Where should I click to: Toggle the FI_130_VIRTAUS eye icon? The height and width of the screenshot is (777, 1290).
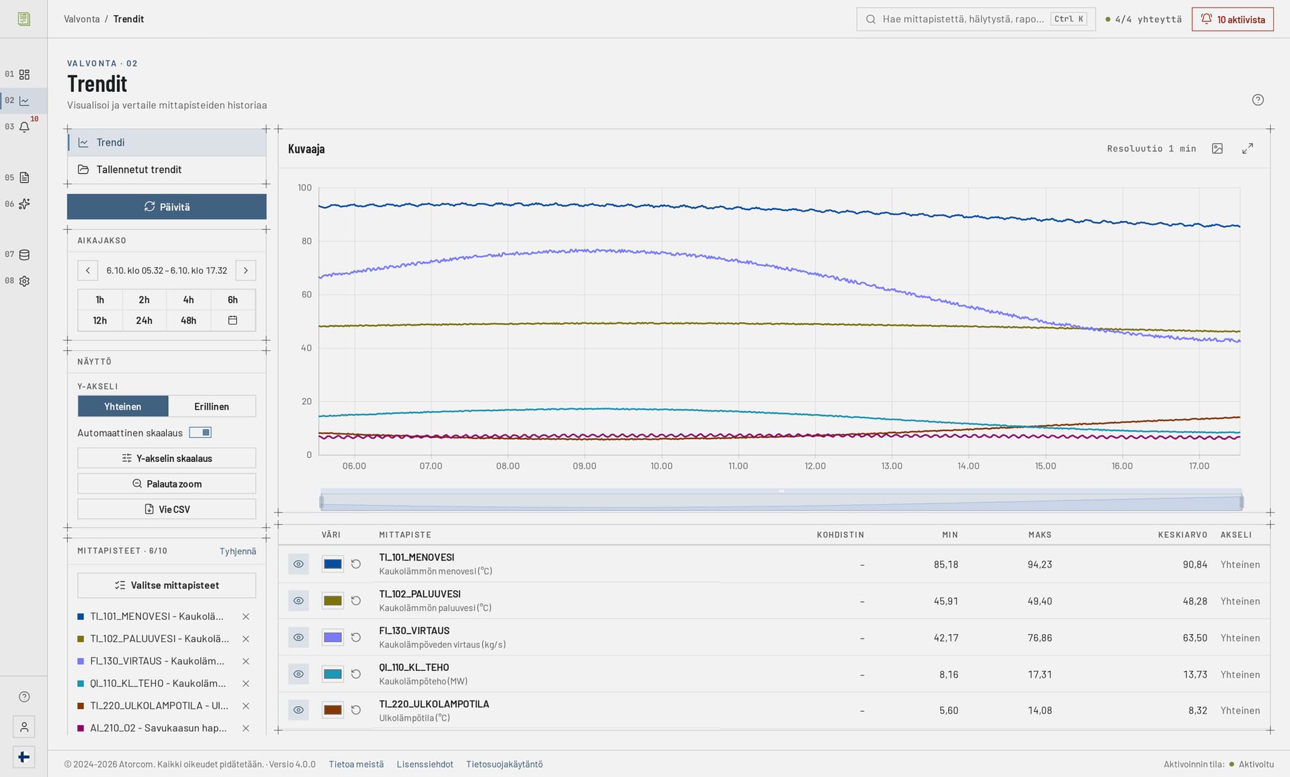298,638
